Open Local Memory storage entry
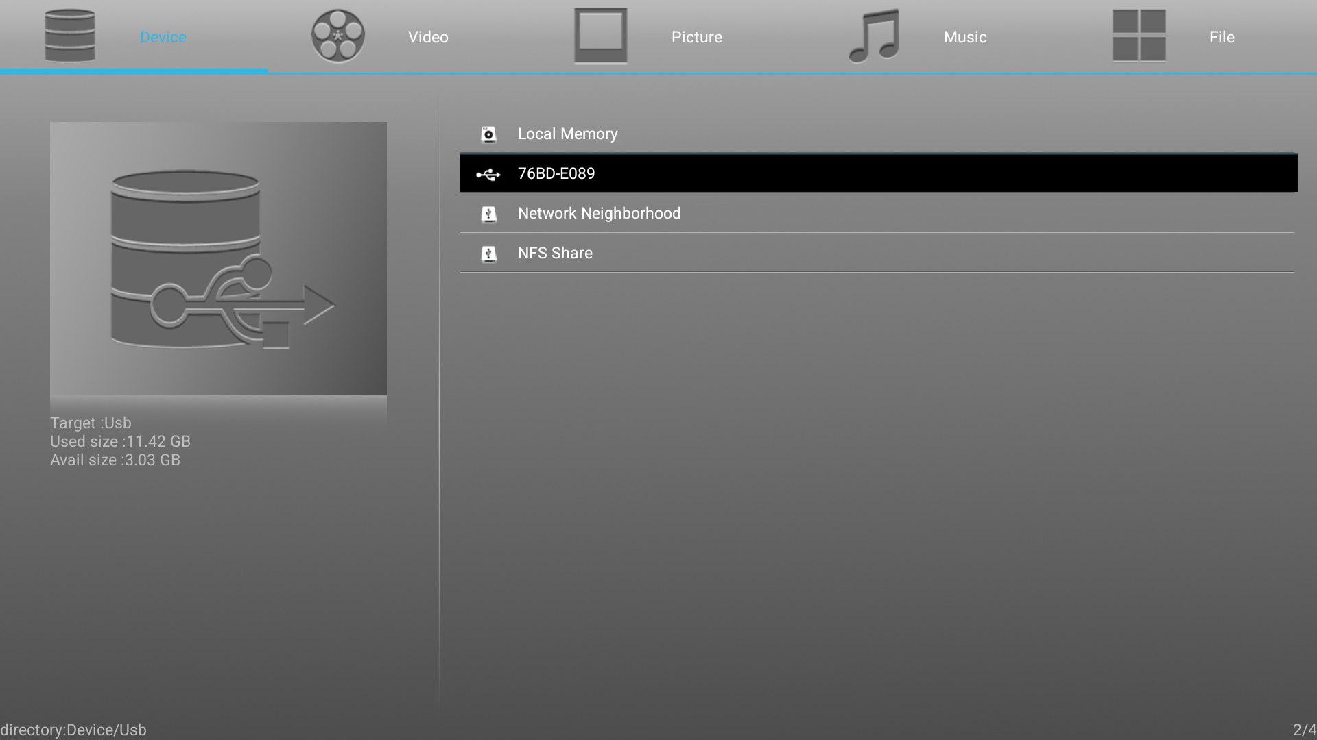The image size is (1317, 740). click(x=567, y=134)
